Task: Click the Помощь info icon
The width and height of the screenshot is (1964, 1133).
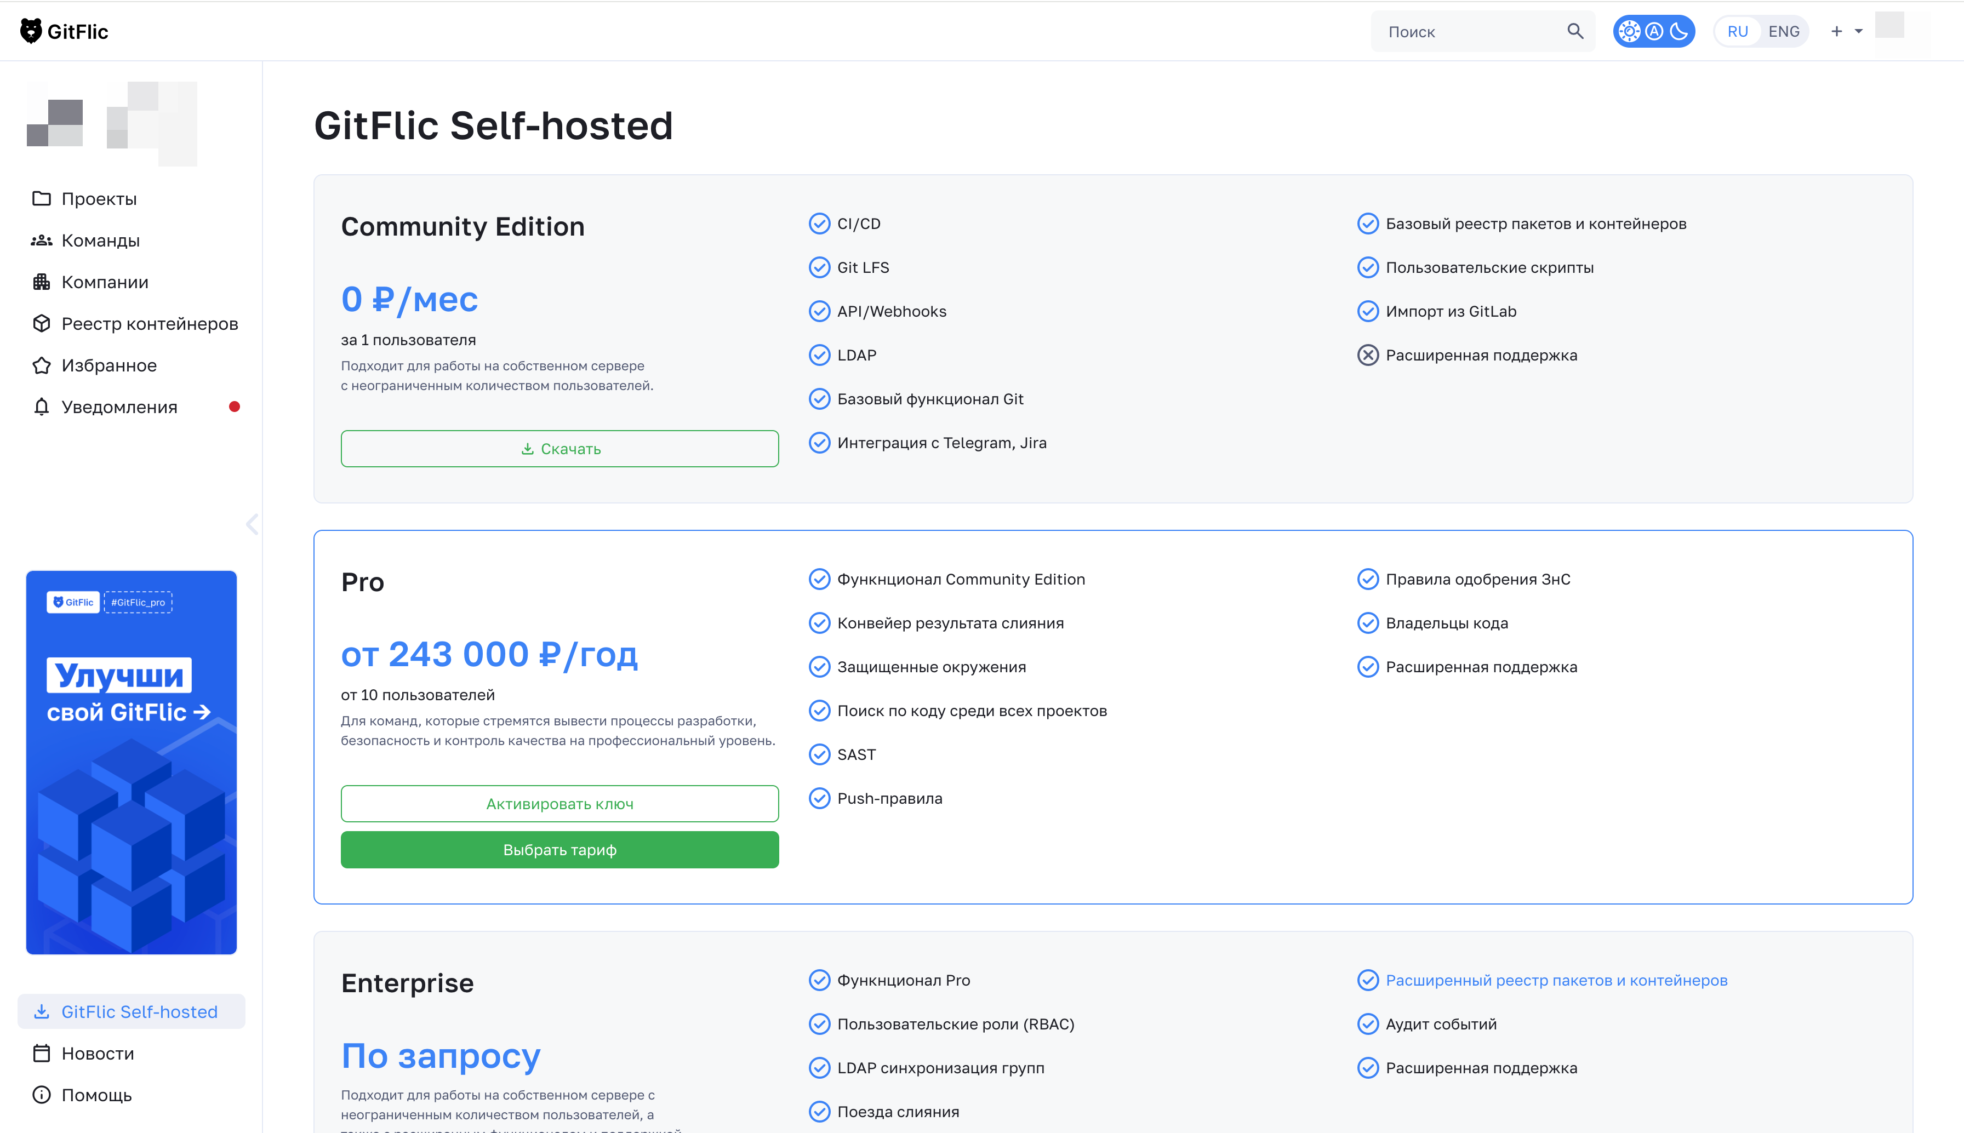Action: (x=41, y=1095)
